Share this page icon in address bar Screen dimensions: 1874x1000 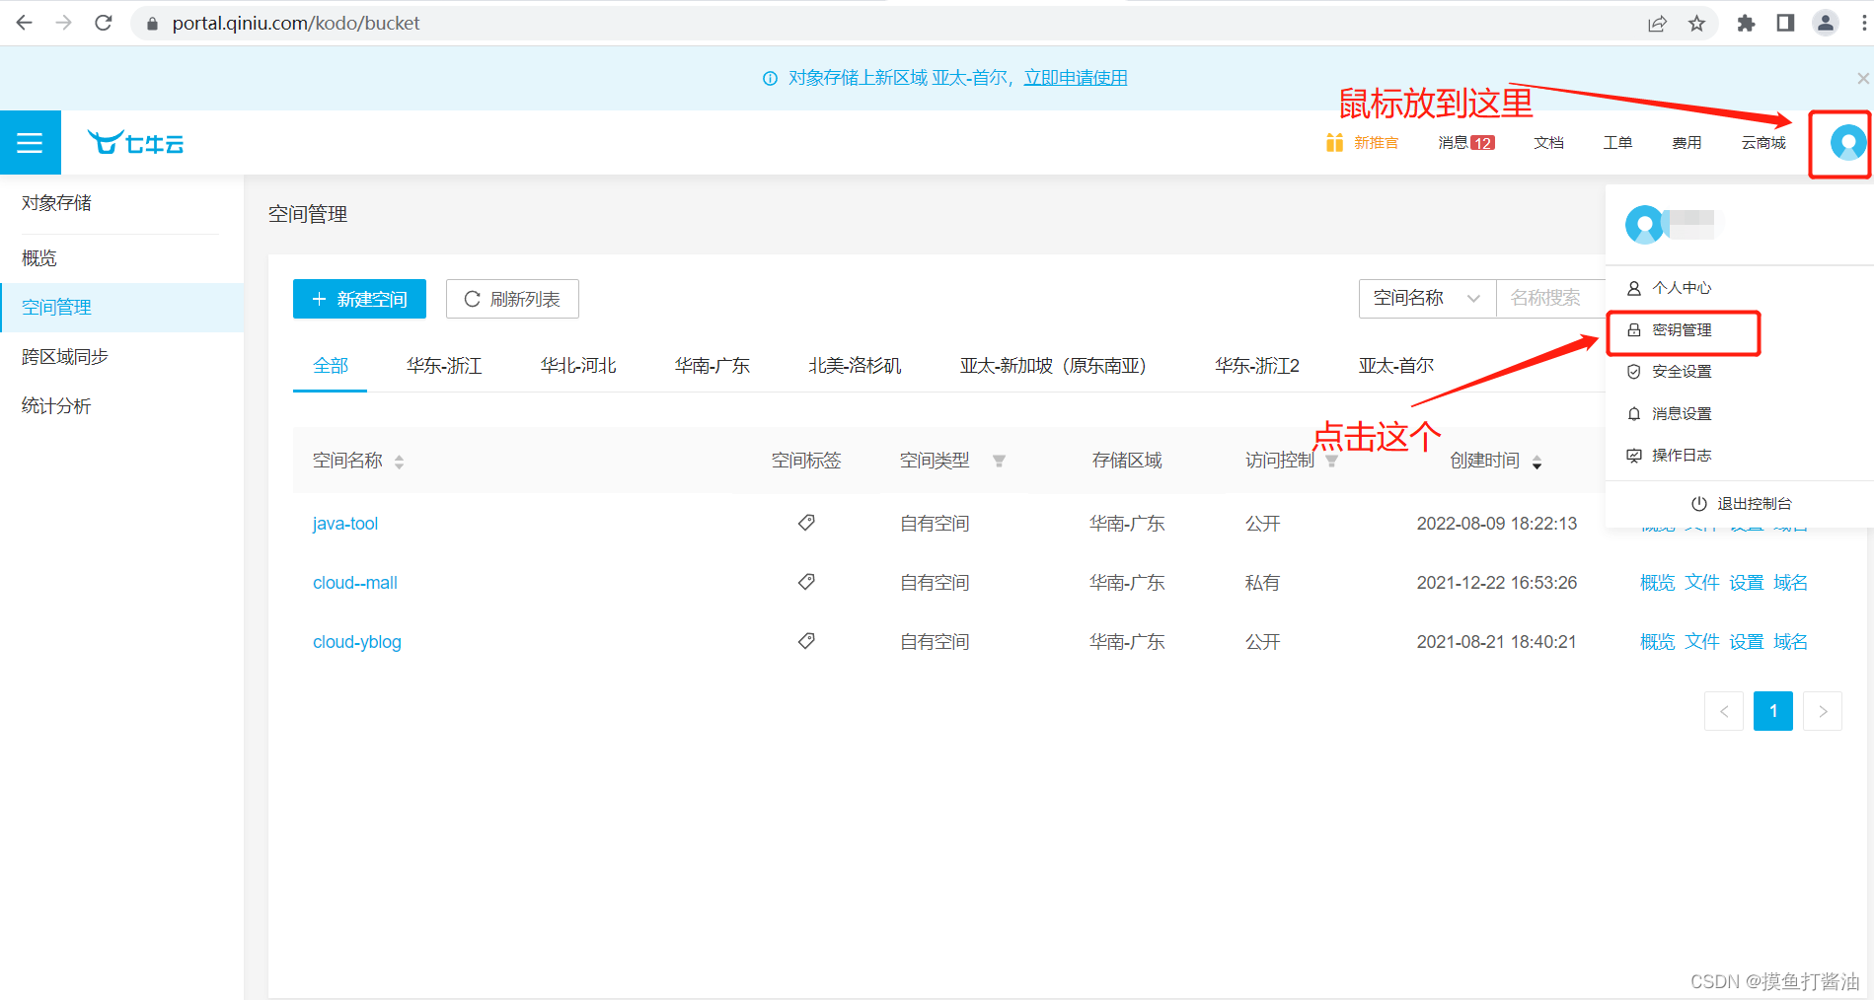1657,24
